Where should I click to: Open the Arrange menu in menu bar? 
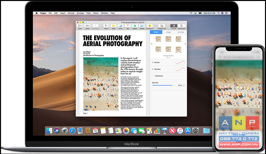[80, 13]
